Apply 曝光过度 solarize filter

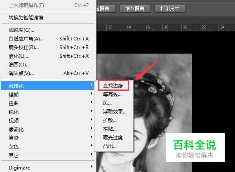pos(114,137)
